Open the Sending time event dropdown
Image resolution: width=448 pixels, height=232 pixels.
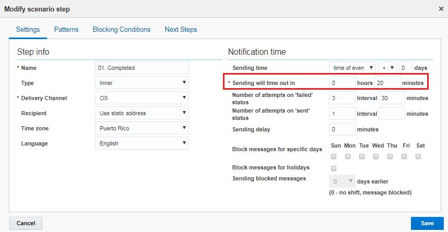352,68
